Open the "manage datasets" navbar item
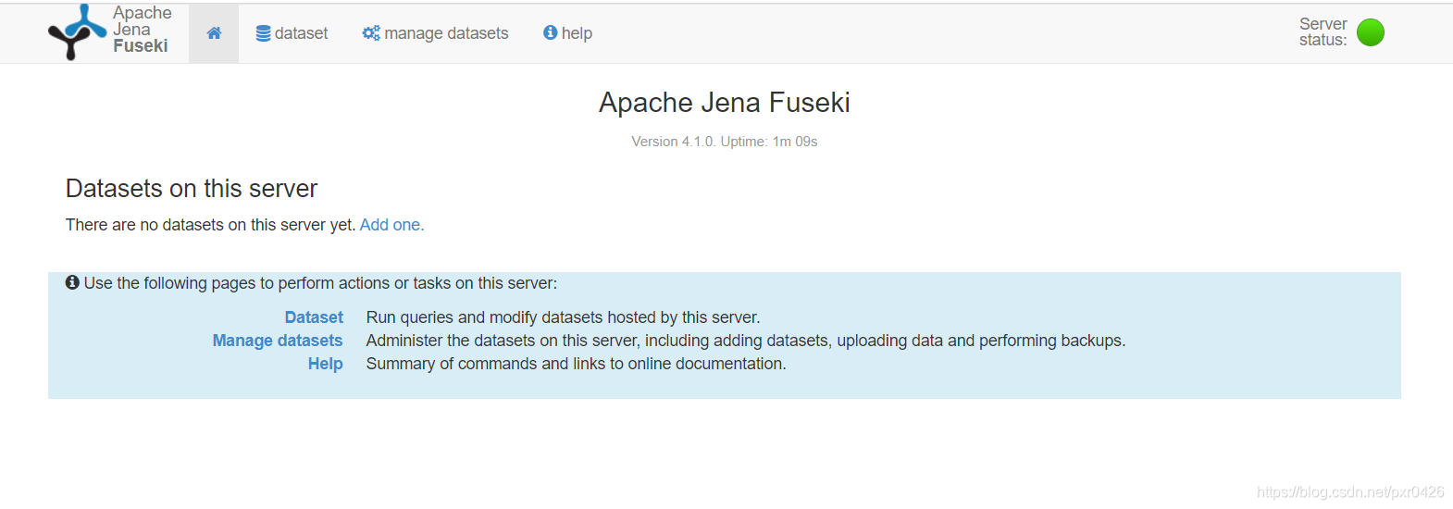This screenshot has width=1453, height=509. (446, 33)
